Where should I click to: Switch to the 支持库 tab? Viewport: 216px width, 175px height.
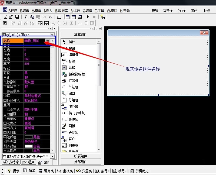[x=11, y=162]
